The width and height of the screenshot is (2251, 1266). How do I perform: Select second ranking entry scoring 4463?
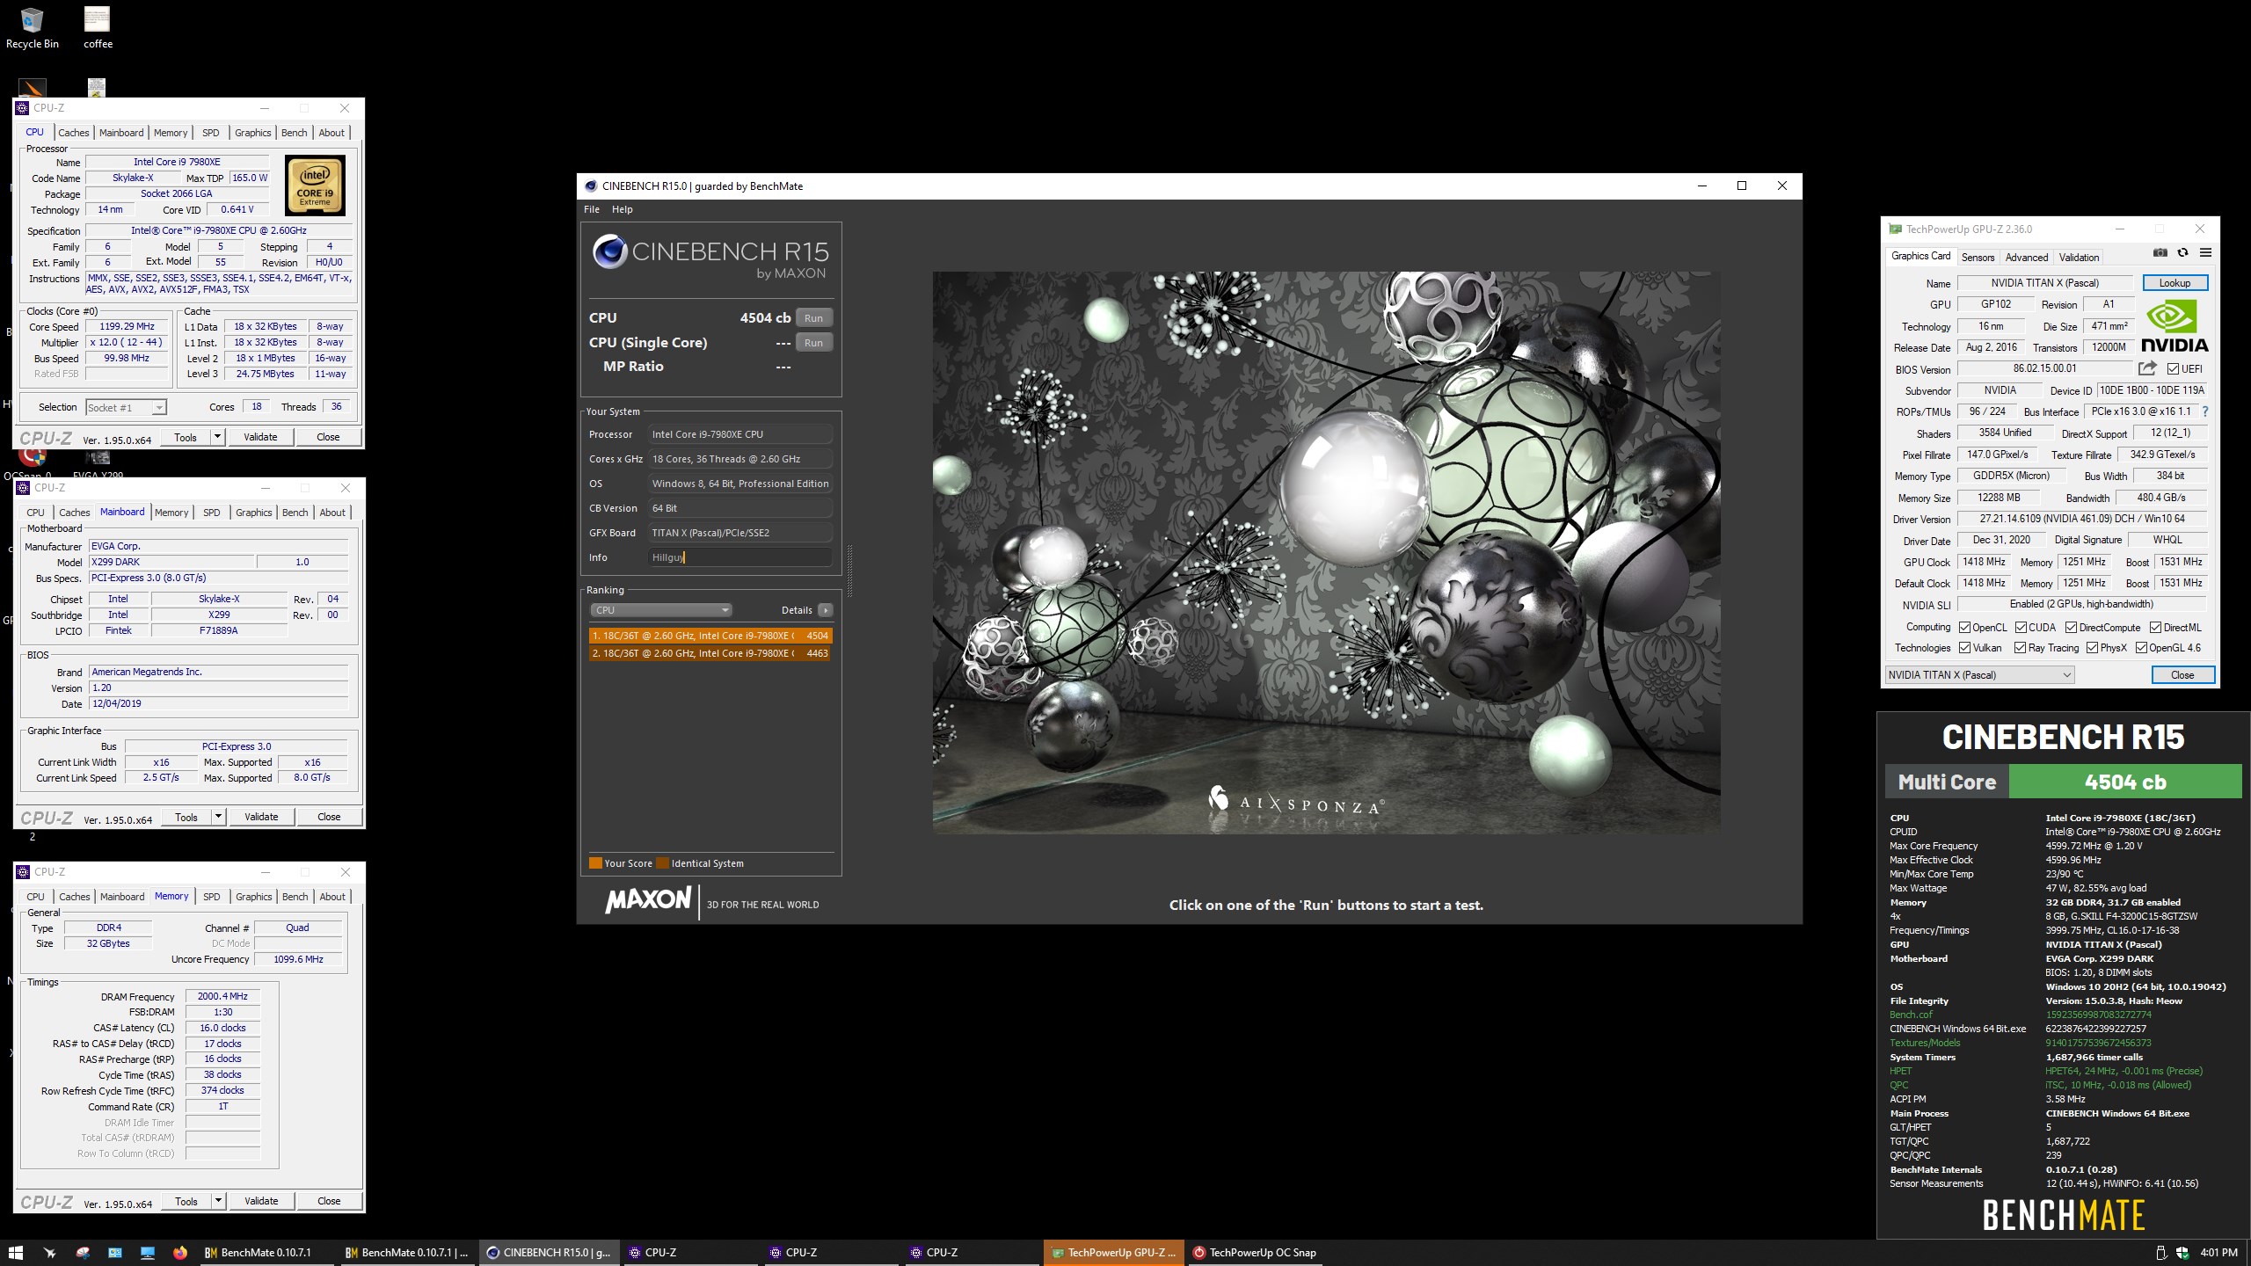(x=710, y=653)
